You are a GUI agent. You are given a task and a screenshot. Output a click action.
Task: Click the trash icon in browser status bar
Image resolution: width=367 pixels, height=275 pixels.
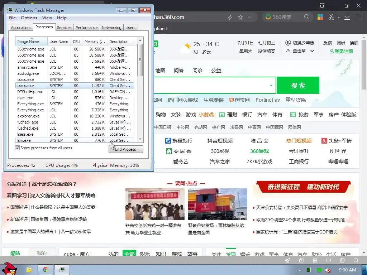pyautogui.click(x=315, y=260)
